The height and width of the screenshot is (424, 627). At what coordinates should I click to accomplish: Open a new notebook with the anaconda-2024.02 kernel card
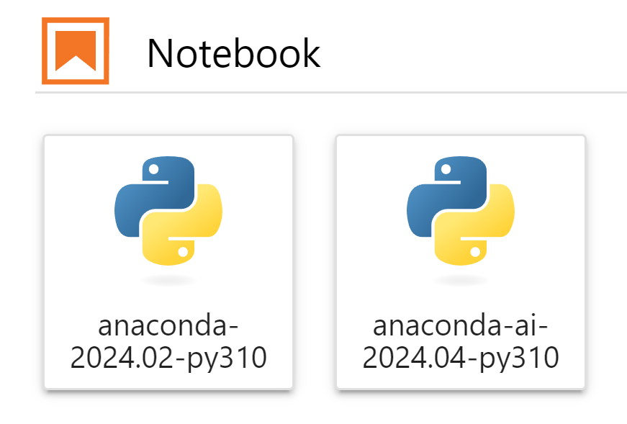point(168,262)
